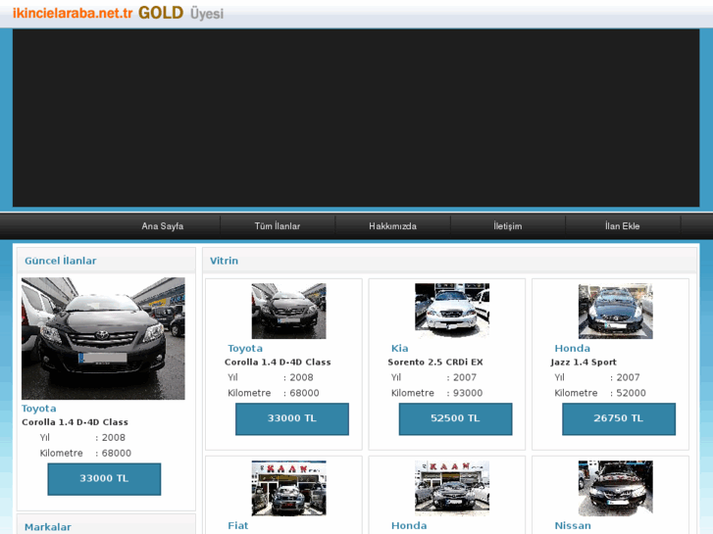Click the Nissan brand link

tap(573, 525)
